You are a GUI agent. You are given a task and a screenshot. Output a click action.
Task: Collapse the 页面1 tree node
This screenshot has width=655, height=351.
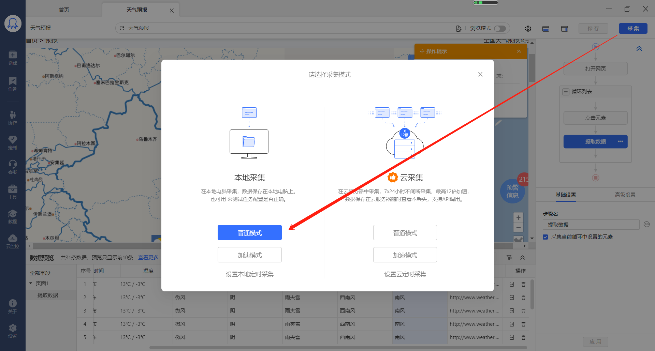point(31,284)
